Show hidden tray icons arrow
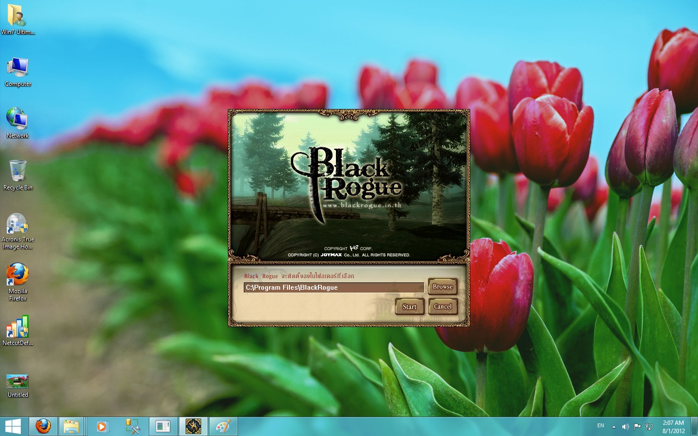 click(614, 427)
